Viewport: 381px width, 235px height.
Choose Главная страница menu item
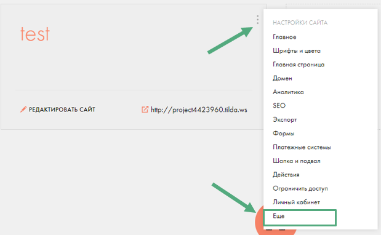point(299,65)
